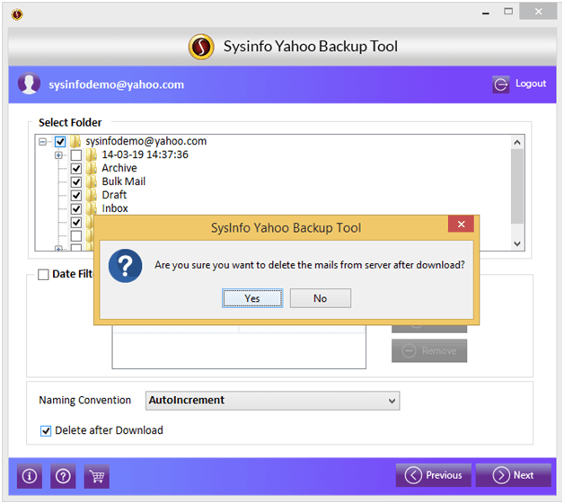This screenshot has width=564, height=503.
Task: Enable the Date Filter checkbox
Action: tap(43, 275)
